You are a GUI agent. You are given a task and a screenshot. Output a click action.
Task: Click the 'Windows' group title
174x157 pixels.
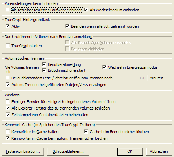pos(12,95)
